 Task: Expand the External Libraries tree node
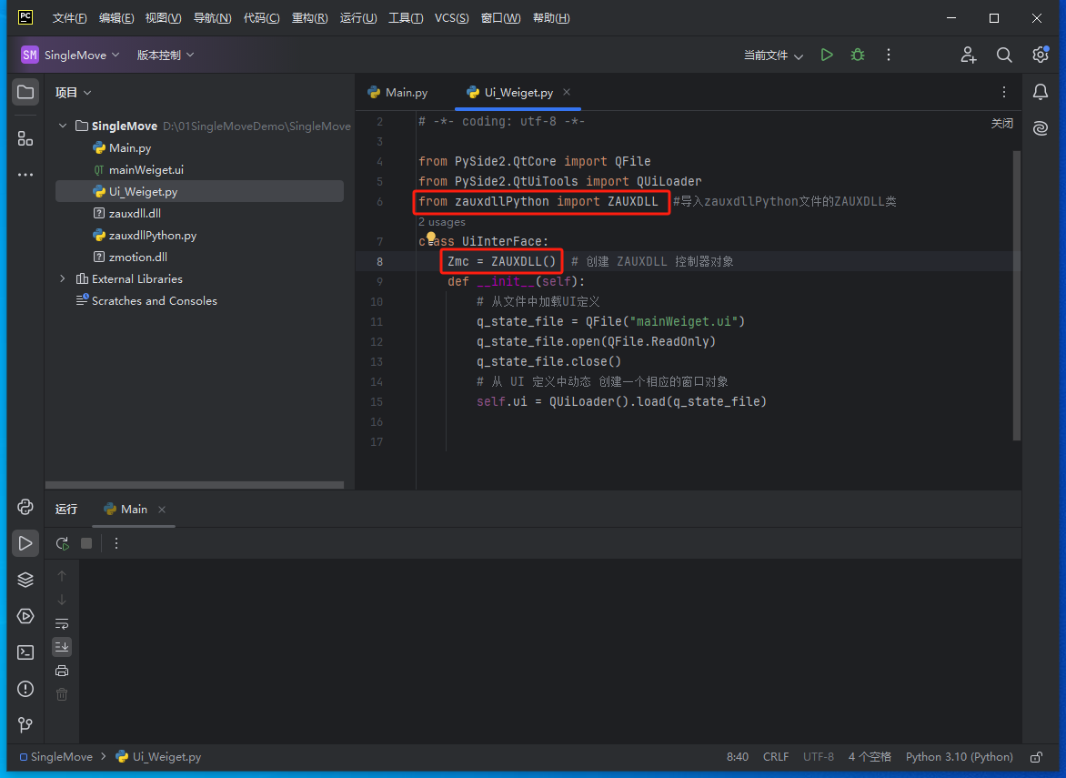point(63,279)
